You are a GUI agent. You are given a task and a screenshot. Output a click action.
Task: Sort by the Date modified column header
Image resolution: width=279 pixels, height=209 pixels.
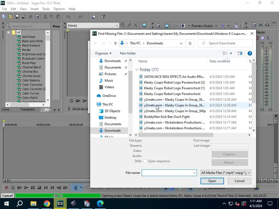point(220,61)
